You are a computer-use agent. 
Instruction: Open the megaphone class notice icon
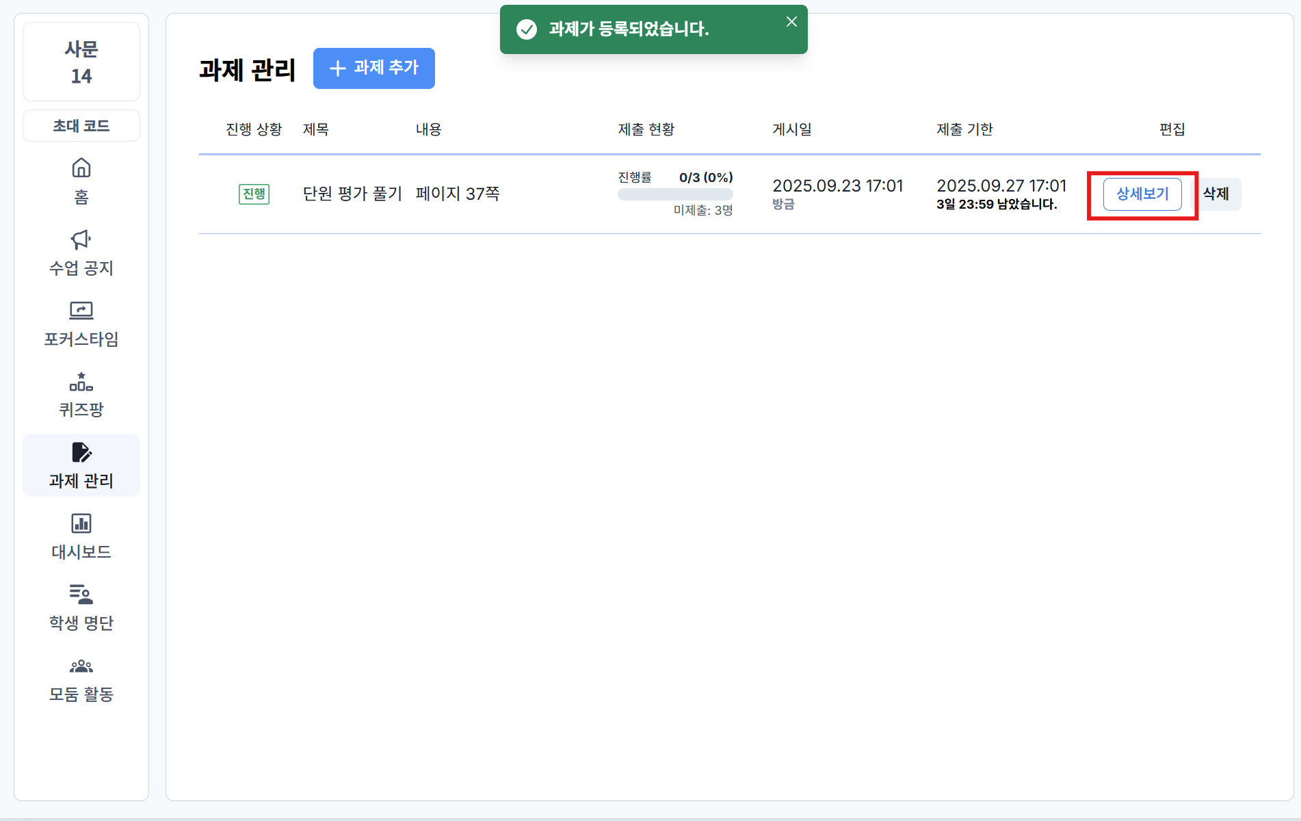(x=81, y=239)
